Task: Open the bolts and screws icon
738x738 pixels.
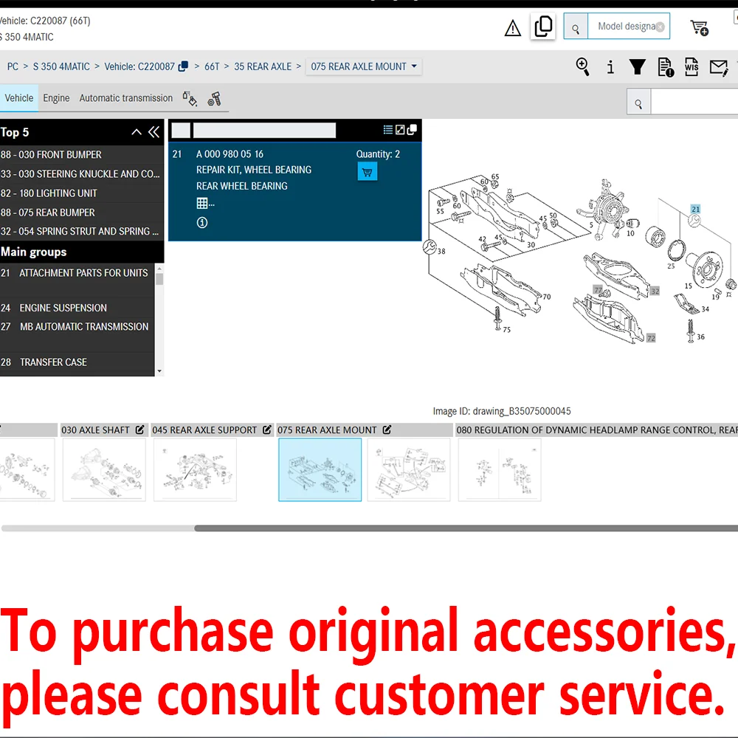Action: [x=214, y=99]
